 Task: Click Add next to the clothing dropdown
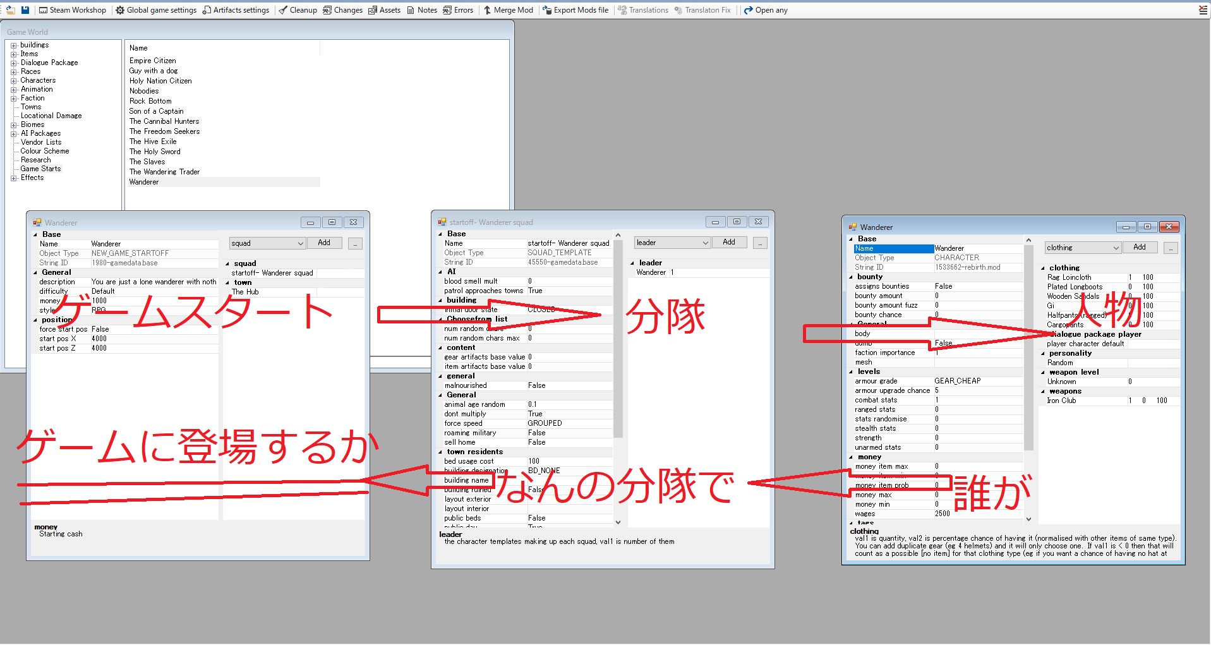pyautogui.click(x=1140, y=248)
